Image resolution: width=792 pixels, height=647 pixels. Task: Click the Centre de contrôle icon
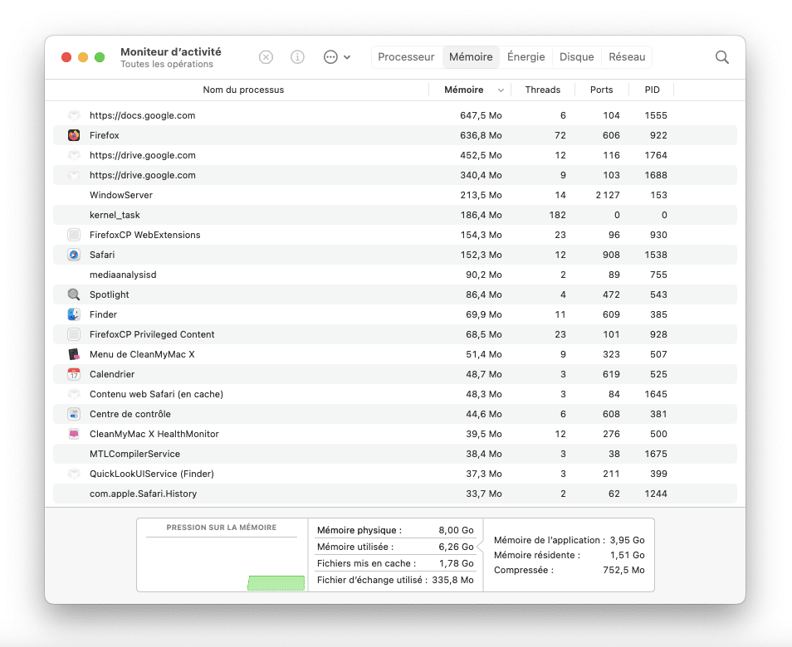tap(74, 415)
